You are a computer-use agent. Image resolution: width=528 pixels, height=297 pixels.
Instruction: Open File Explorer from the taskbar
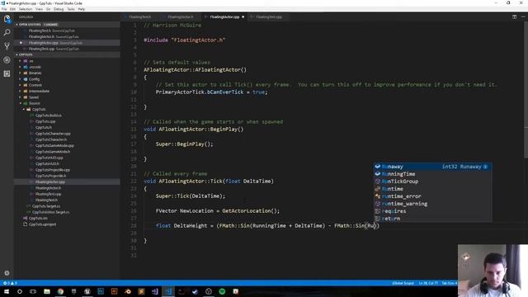(x=47, y=291)
